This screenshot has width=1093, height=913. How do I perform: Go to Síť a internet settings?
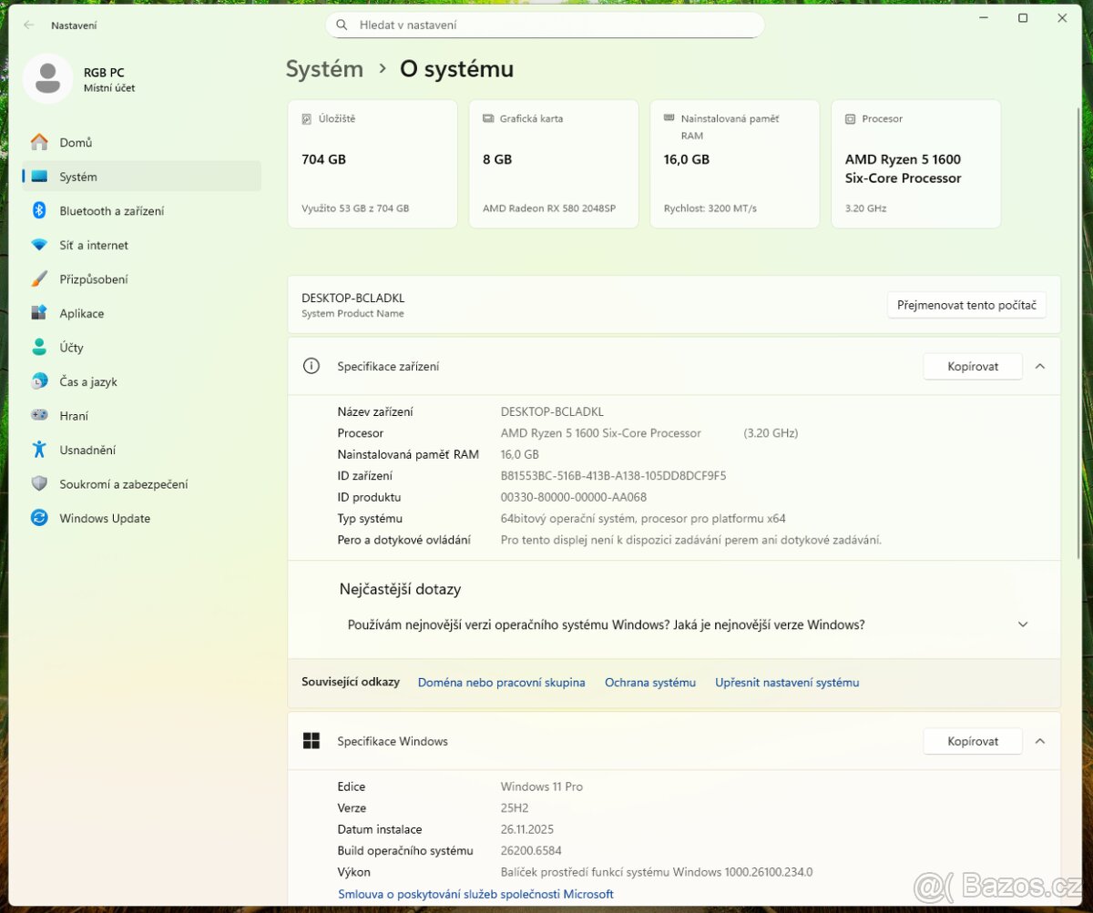point(93,246)
